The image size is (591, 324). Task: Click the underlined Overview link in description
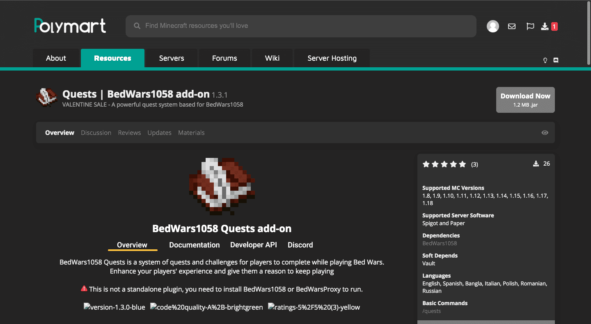pos(132,245)
